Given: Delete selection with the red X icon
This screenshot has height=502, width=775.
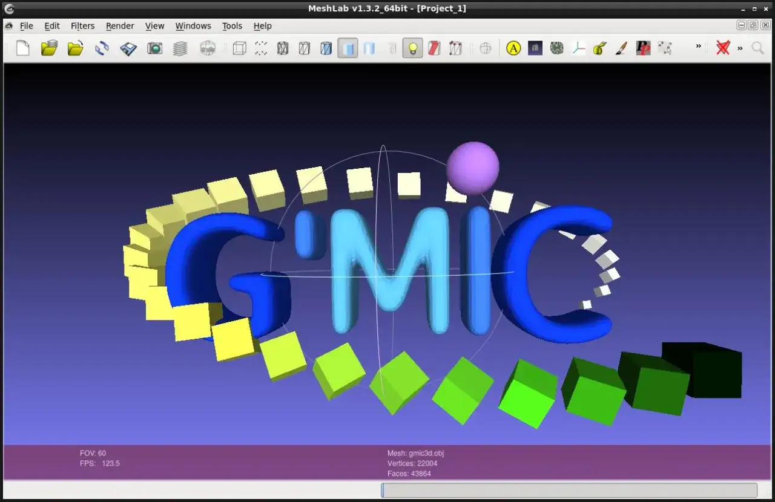Looking at the screenshot, I should (x=723, y=48).
